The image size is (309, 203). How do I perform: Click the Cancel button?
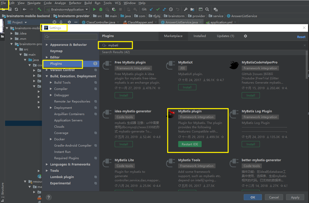pos(274,197)
